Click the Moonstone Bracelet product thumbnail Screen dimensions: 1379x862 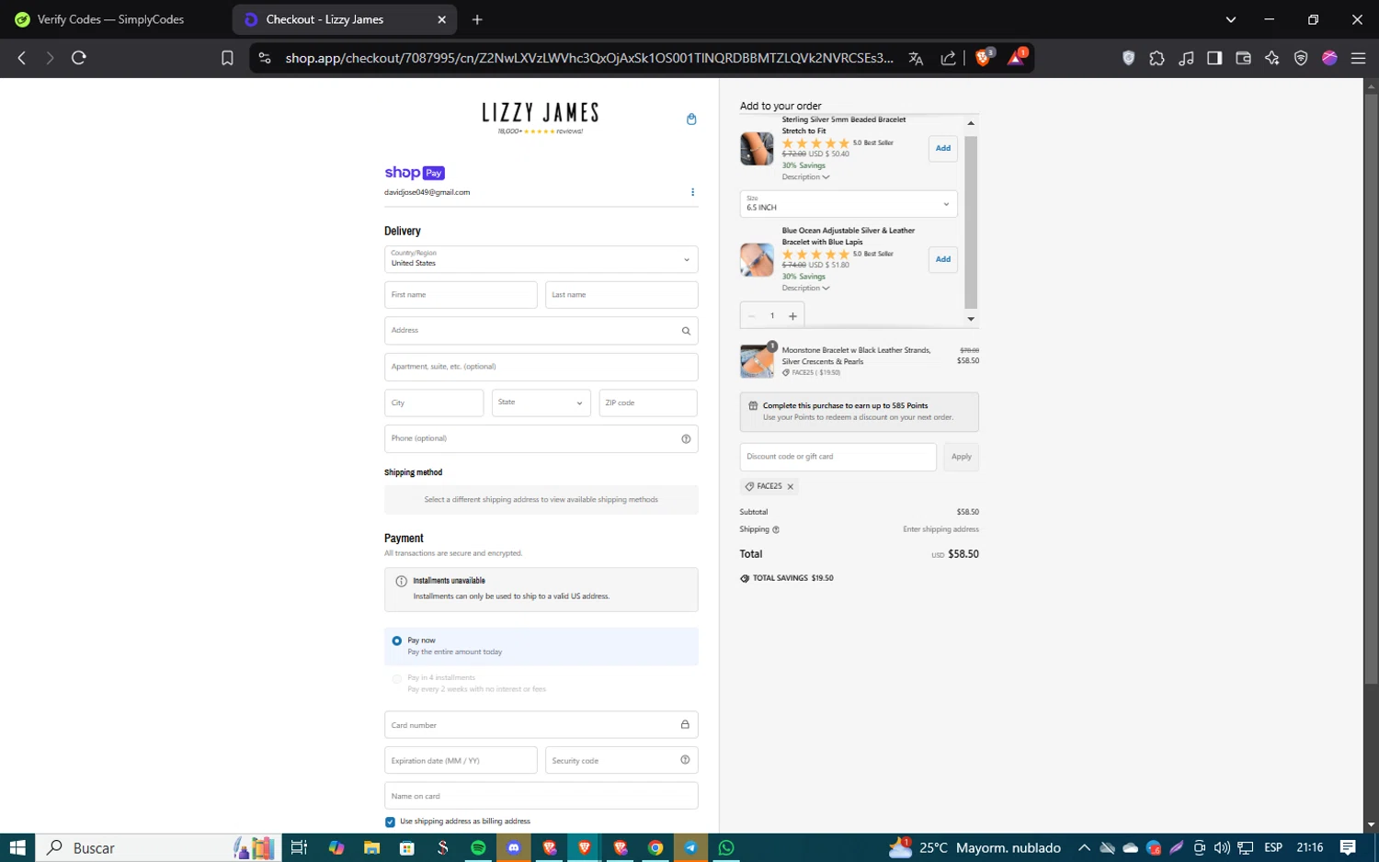[757, 361]
